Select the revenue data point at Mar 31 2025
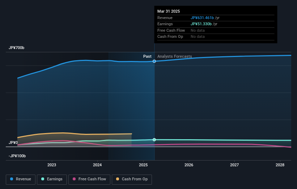Viewport: 297px width, 189px height. [x=154, y=61]
